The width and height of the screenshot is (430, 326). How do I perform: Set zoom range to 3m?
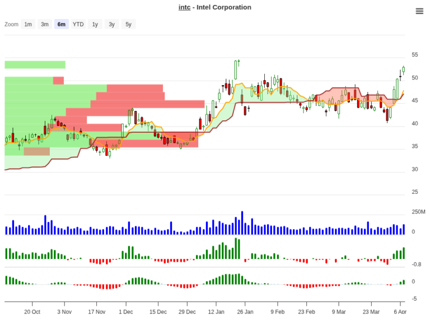coord(45,24)
